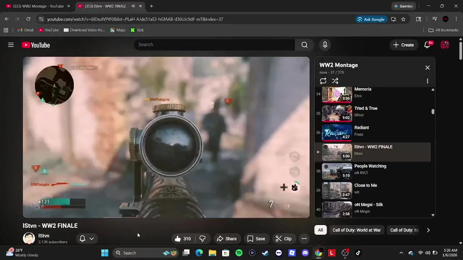
Task: Open IStvn channel avatar
Action: point(29,238)
